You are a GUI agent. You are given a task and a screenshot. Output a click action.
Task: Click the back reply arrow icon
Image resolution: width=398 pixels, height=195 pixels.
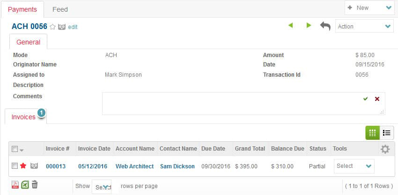pyautogui.click(x=325, y=26)
